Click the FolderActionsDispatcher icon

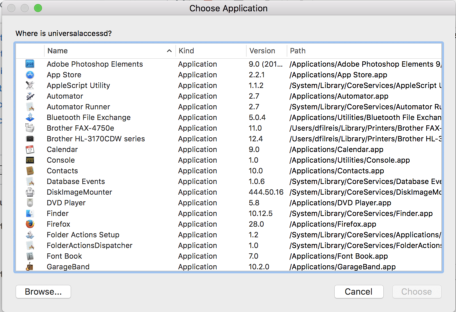point(30,245)
